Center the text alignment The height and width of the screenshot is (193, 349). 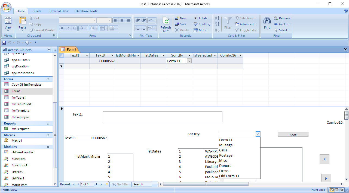click(x=122, y=20)
